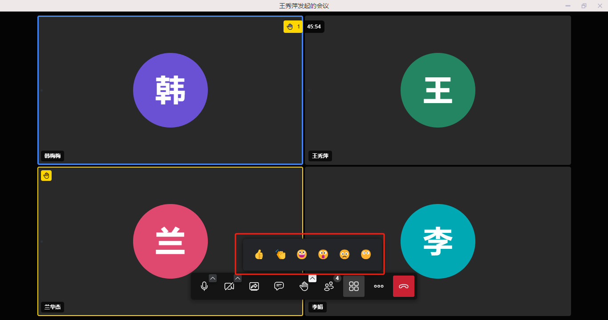Mute the microphone

[x=204, y=286]
